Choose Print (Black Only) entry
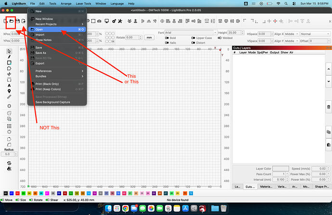Viewport: 332px width, 215px height. tap(57, 84)
